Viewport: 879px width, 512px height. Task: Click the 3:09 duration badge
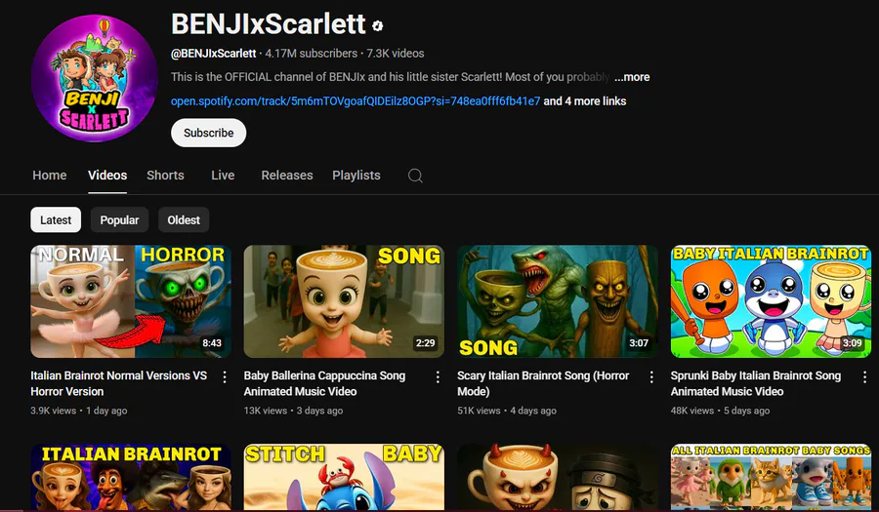coord(852,343)
